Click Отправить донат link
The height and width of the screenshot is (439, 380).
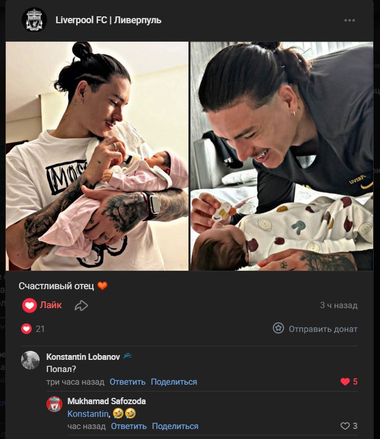[323, 329]
